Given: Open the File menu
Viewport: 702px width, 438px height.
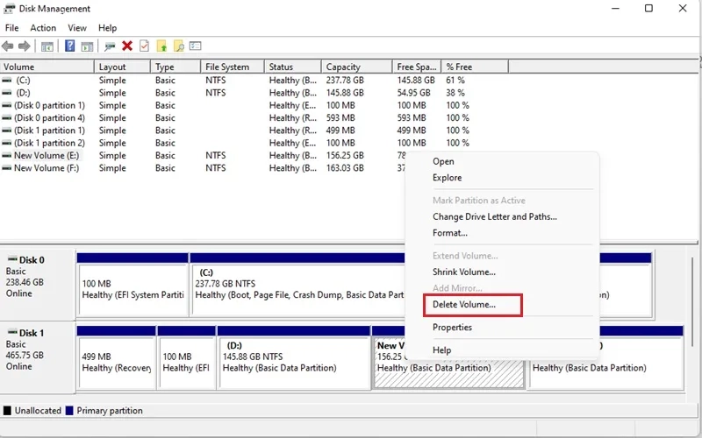Looking at the screenshot, I should pyautogui.click(x=11, y=28).
